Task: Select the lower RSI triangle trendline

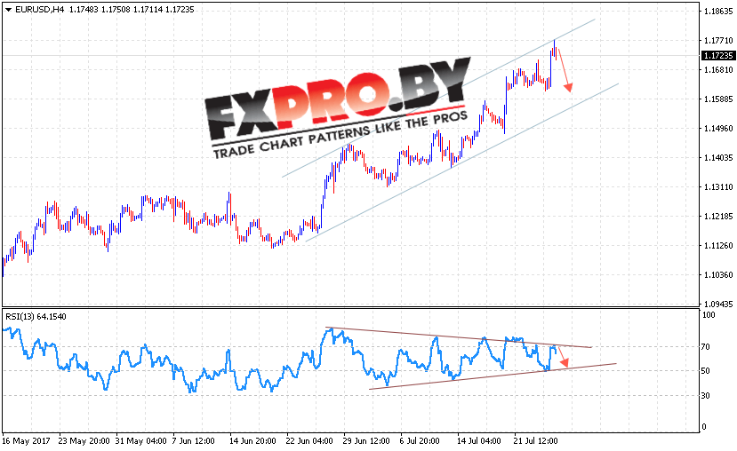Action: (493, 376)
